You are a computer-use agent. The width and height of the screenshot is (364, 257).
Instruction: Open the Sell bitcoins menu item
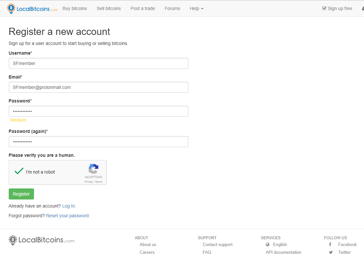pyautogui.click(x=109, y=8)
